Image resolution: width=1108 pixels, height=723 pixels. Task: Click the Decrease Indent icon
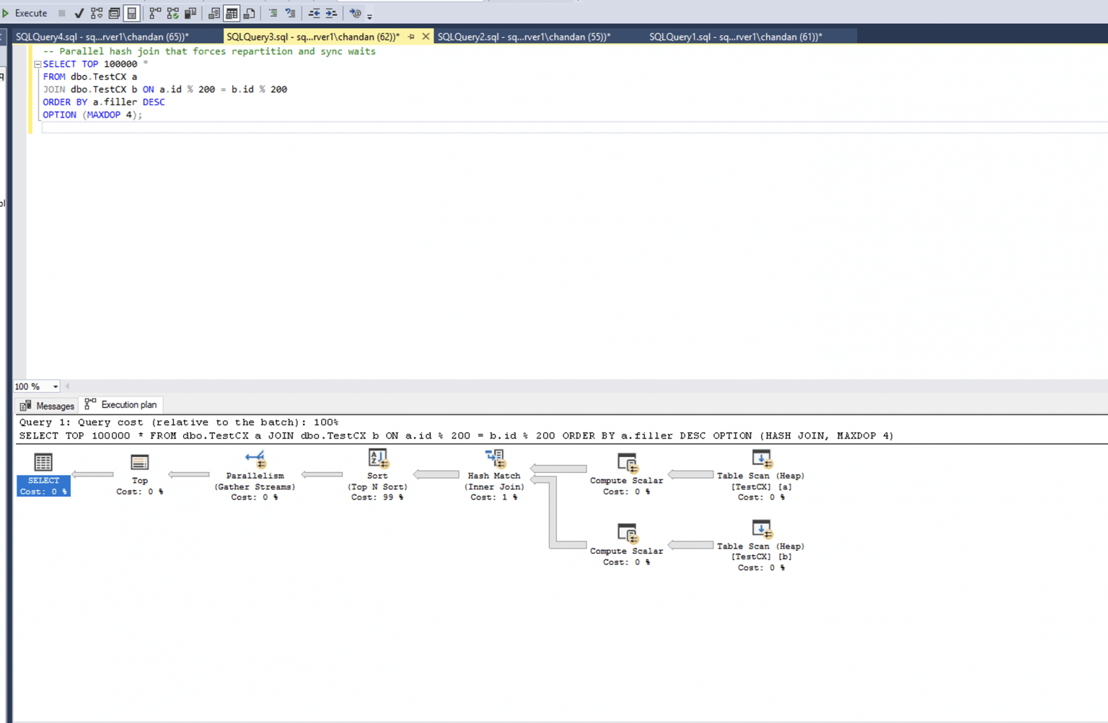315,13
